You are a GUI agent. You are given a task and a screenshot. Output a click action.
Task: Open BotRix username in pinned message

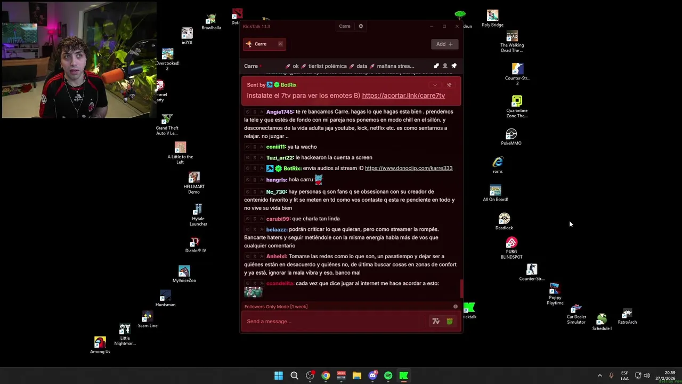[x=288, y=85]
